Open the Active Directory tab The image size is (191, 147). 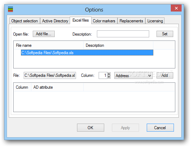55,21
